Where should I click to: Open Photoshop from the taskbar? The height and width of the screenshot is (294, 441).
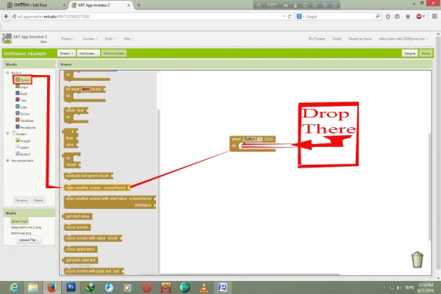(x=71, y=287)
